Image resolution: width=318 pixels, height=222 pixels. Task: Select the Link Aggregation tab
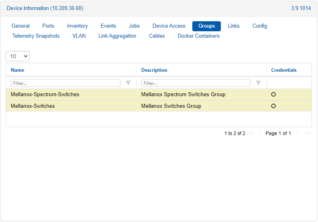(x=117, y=36)
